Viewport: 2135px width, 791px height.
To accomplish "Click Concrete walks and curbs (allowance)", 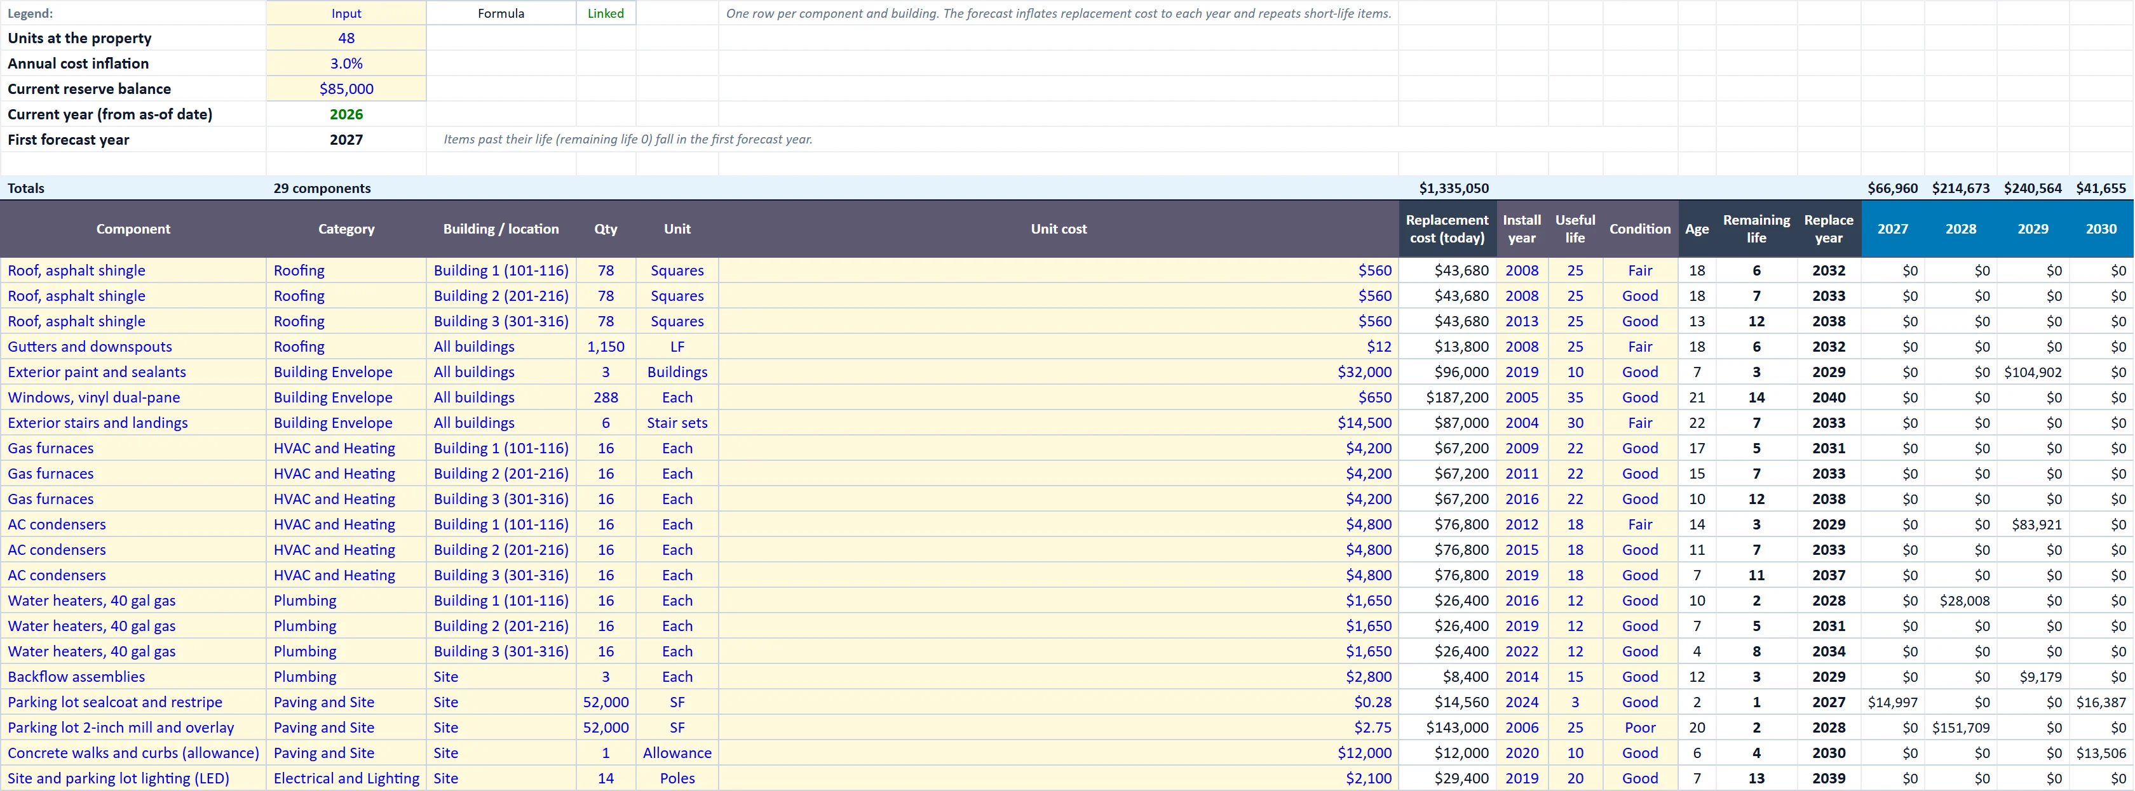I will (133, 753).
